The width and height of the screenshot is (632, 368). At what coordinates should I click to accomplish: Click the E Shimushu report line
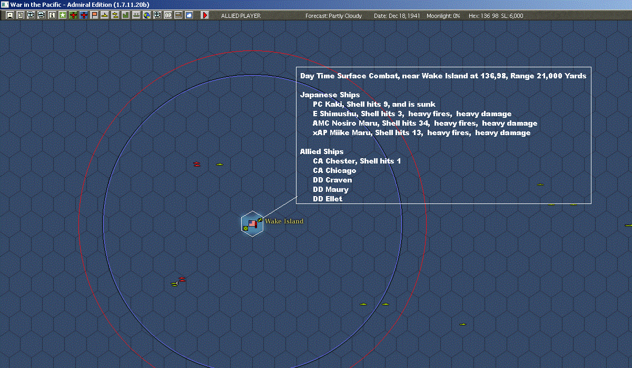(412, 114)
